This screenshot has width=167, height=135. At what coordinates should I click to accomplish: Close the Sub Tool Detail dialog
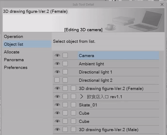pyautogui.click(x=162, y=4)
